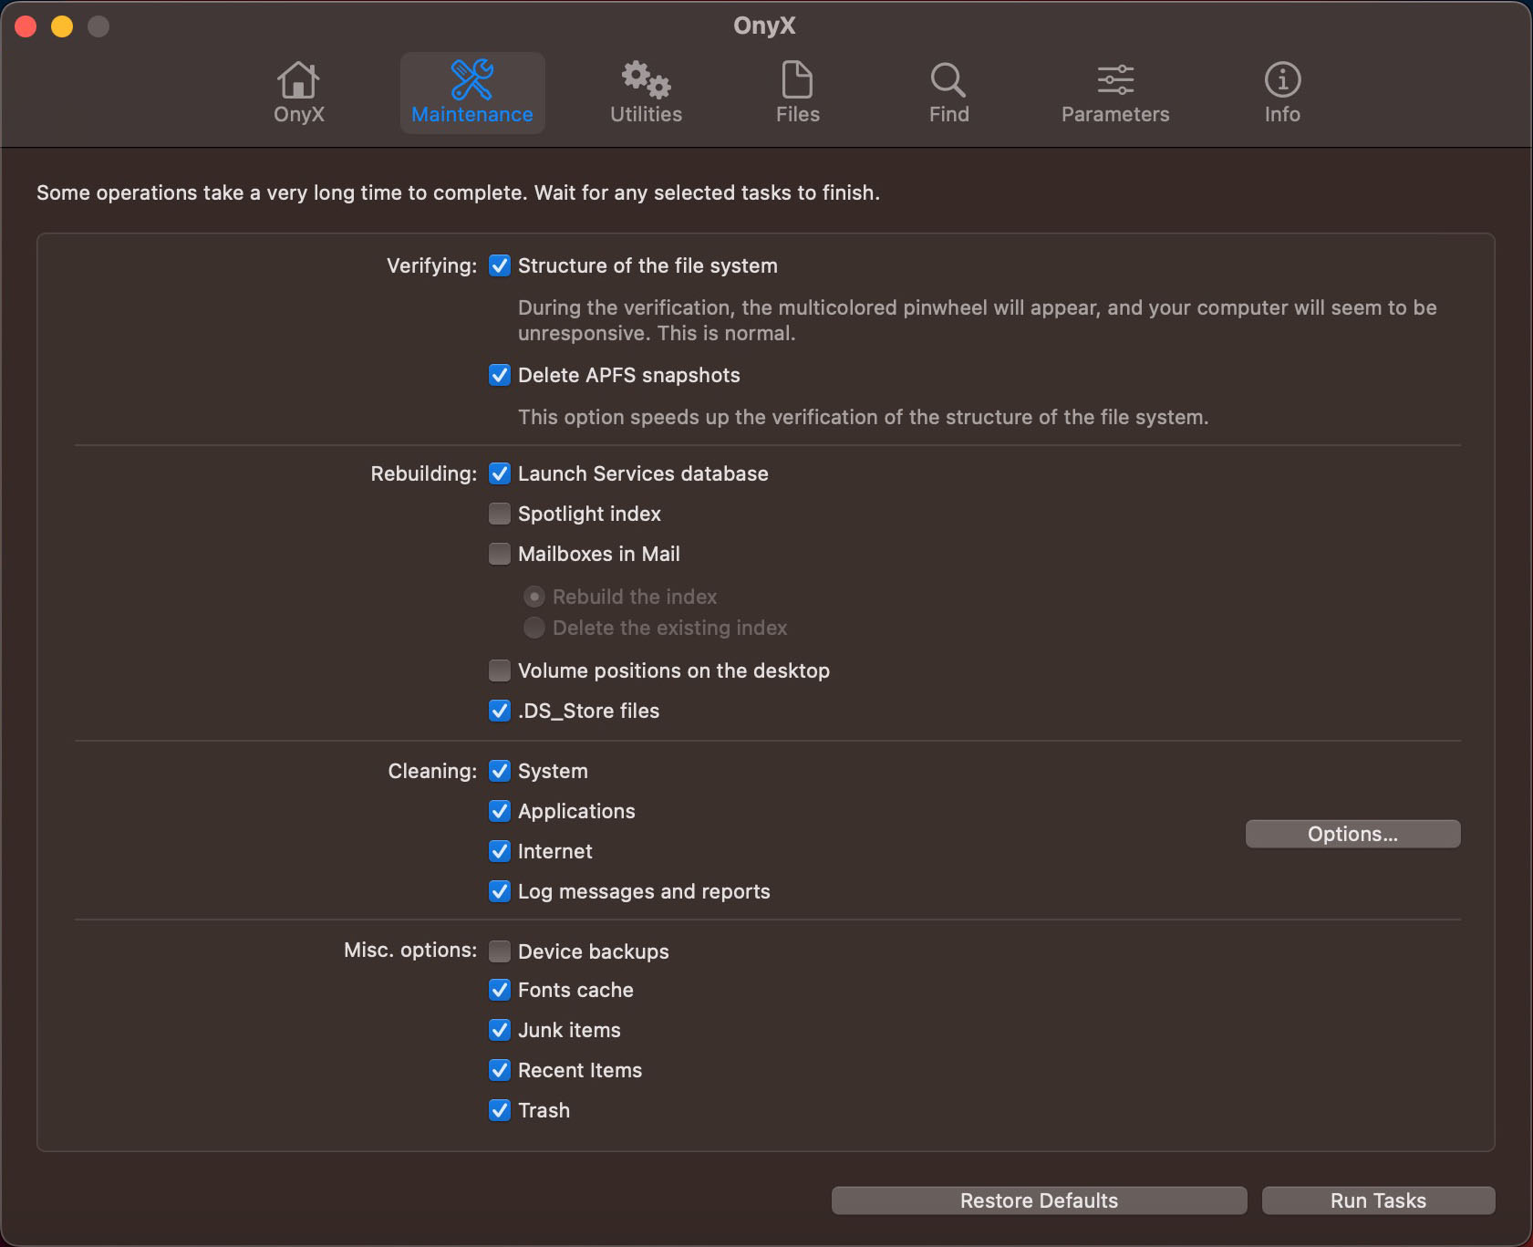Image resolution: width=1533 pixels, height=1247 pixels.
Task: Open cleaning Options dialog
Action: [x=1352, y=834]
